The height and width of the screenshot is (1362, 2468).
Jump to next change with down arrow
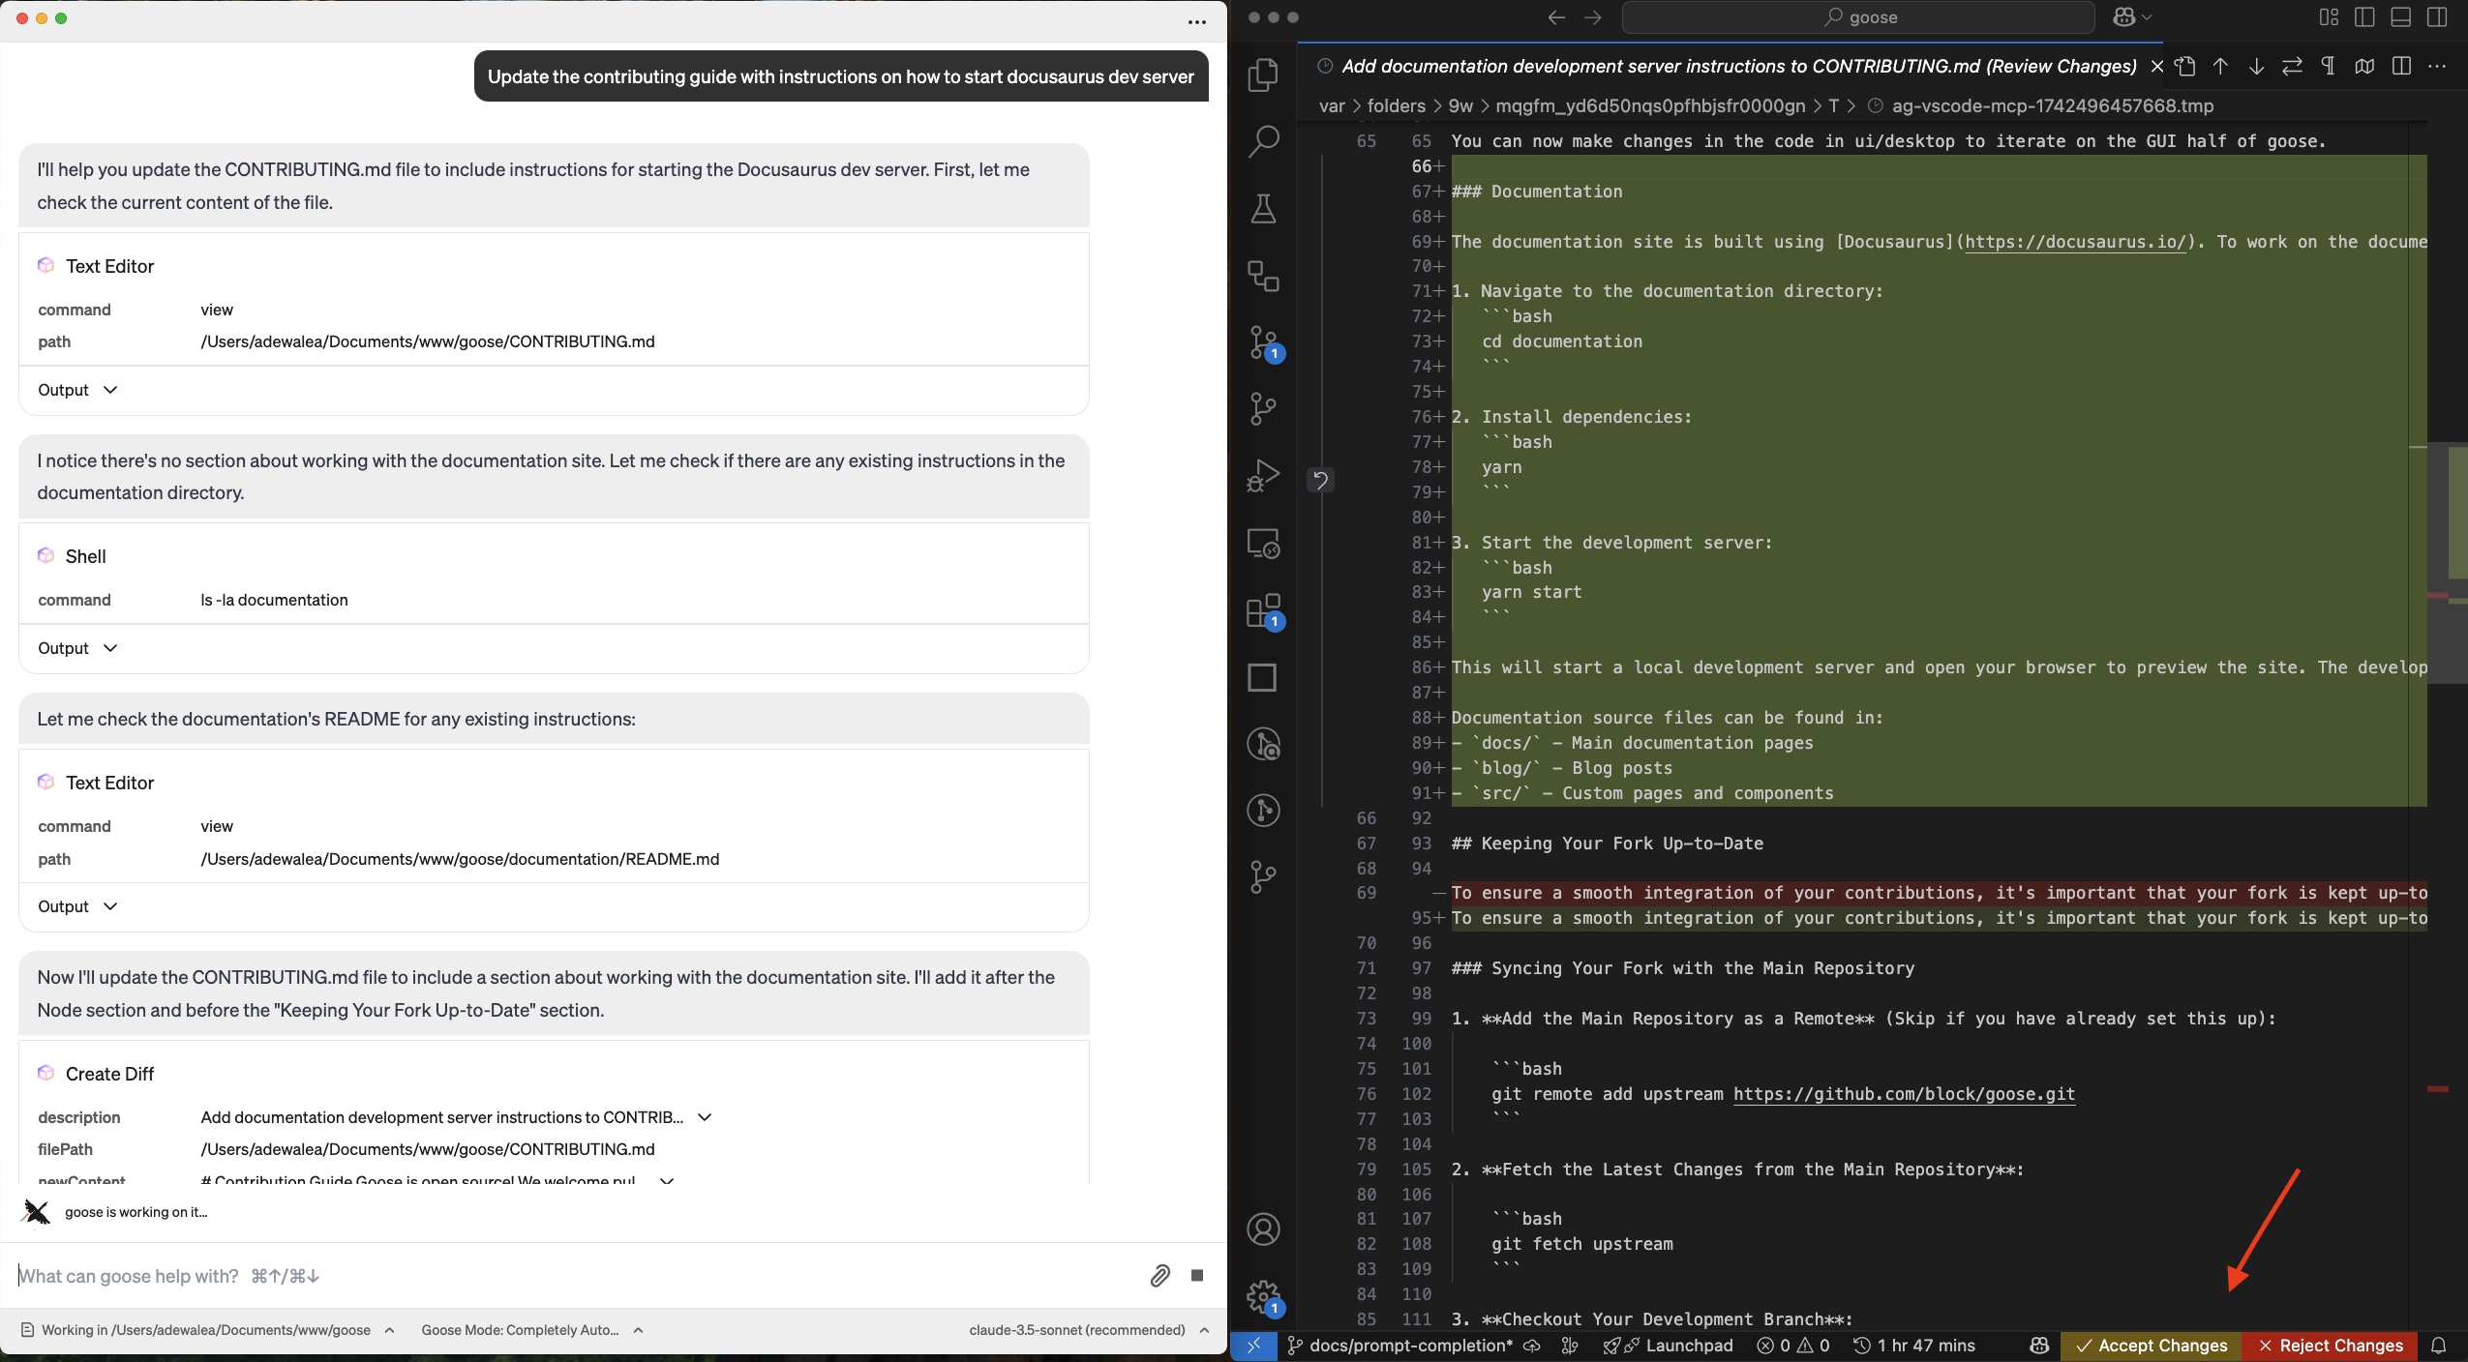[x=2257, y=66]
